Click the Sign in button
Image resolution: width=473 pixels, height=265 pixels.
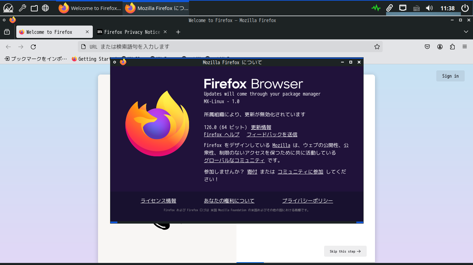point(450,76)
